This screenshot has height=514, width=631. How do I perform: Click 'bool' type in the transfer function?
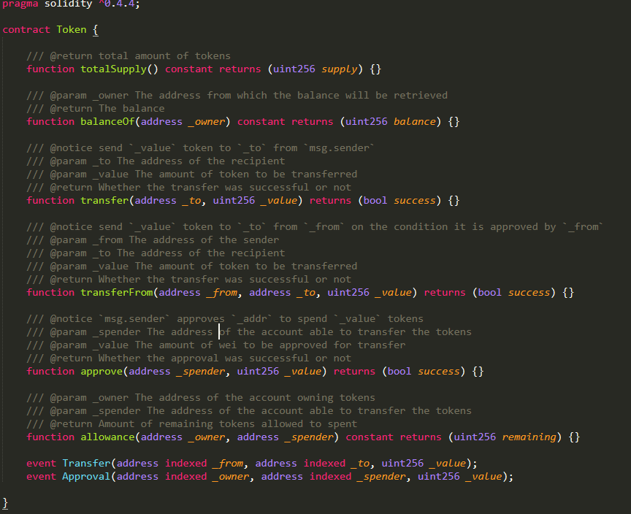pos(375,200)
